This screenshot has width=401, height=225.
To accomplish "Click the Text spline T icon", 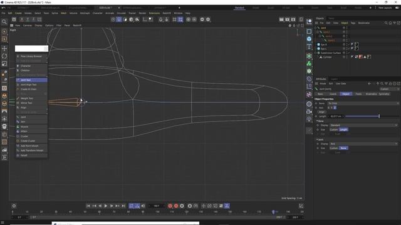I will point(309,46).
